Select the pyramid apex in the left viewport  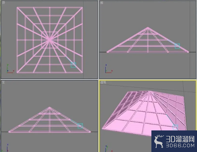point(50,108)
